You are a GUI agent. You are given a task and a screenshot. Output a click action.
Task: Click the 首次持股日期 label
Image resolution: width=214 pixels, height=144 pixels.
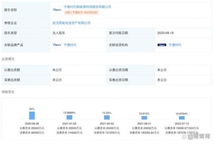118,33
